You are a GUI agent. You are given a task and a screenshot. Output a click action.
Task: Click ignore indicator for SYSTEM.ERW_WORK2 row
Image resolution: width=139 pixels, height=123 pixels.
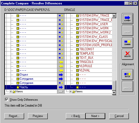point(61,32)
